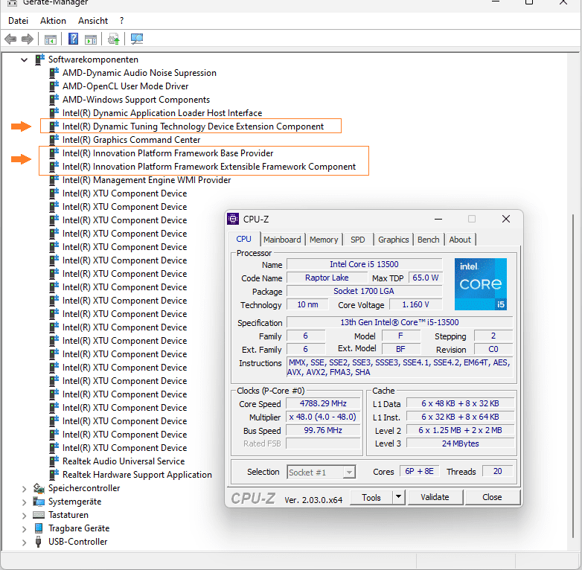The width and height of the screenshot is (582, 570).
Task: Select AMD-Windows Support Components entry
Action: 136,100
